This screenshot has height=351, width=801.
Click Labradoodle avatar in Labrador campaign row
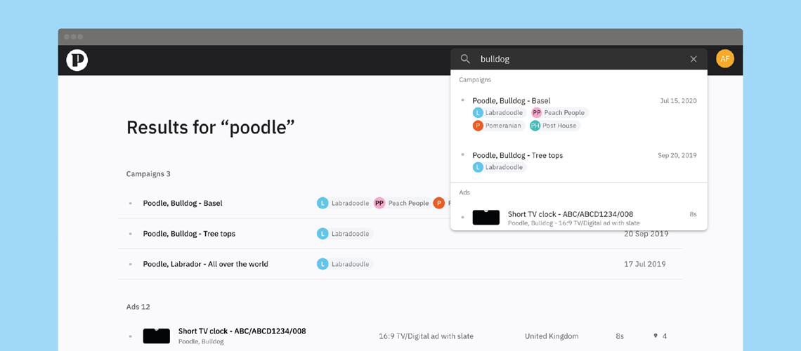pyautogui.click(x=323, y=264)
